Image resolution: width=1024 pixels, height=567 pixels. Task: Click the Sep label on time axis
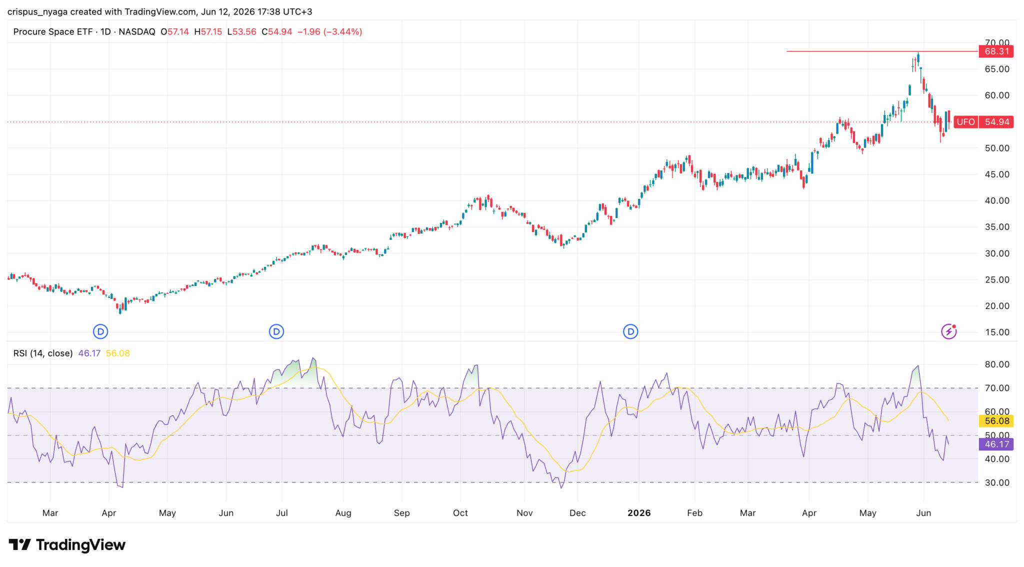pyautogui.click(x=402, y=513)
